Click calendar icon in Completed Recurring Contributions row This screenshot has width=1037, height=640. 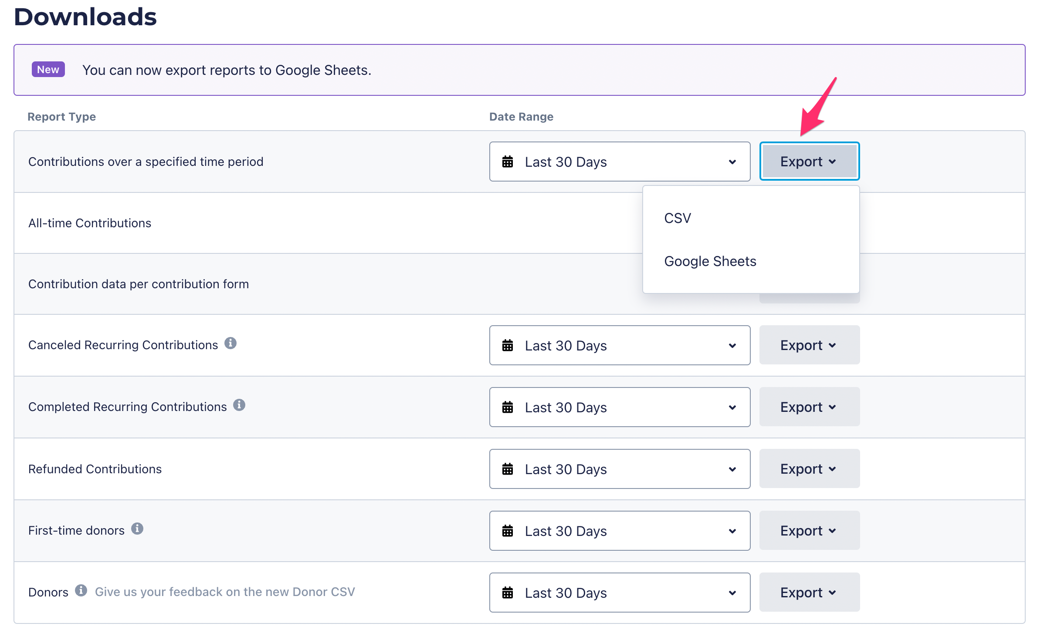coord(508,407)
